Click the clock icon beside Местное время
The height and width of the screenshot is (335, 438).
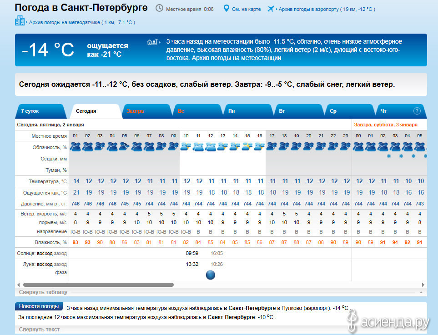(x=159, y=9)
